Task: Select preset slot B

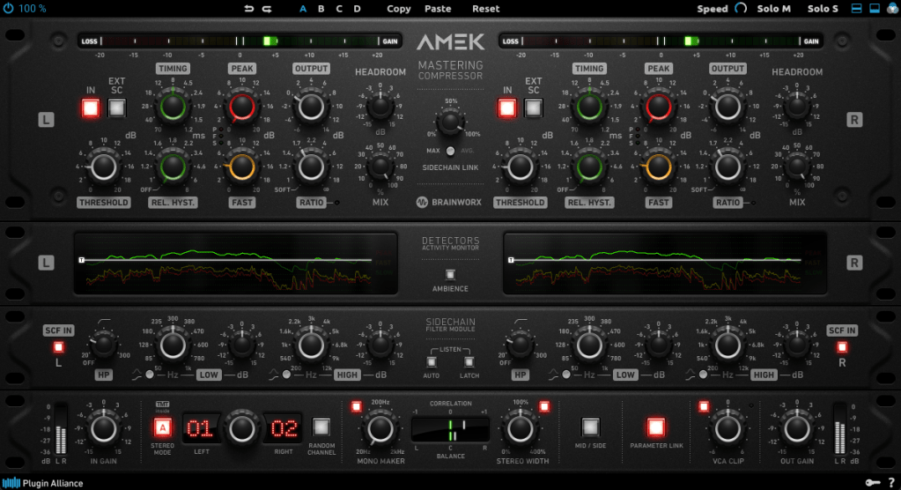Action: coord(321,9)
